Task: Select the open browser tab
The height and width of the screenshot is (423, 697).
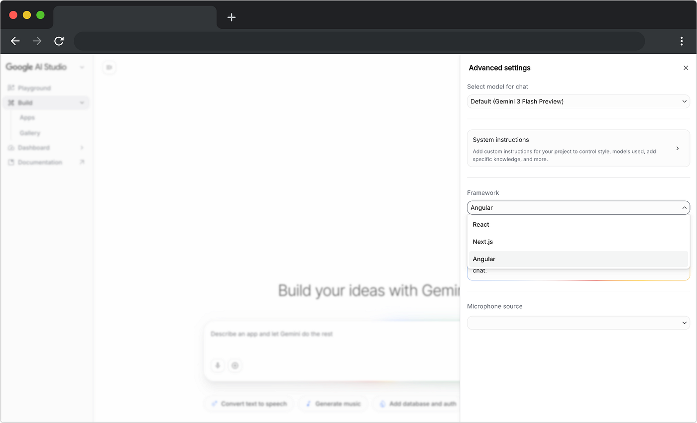Action: coord(135,17)
